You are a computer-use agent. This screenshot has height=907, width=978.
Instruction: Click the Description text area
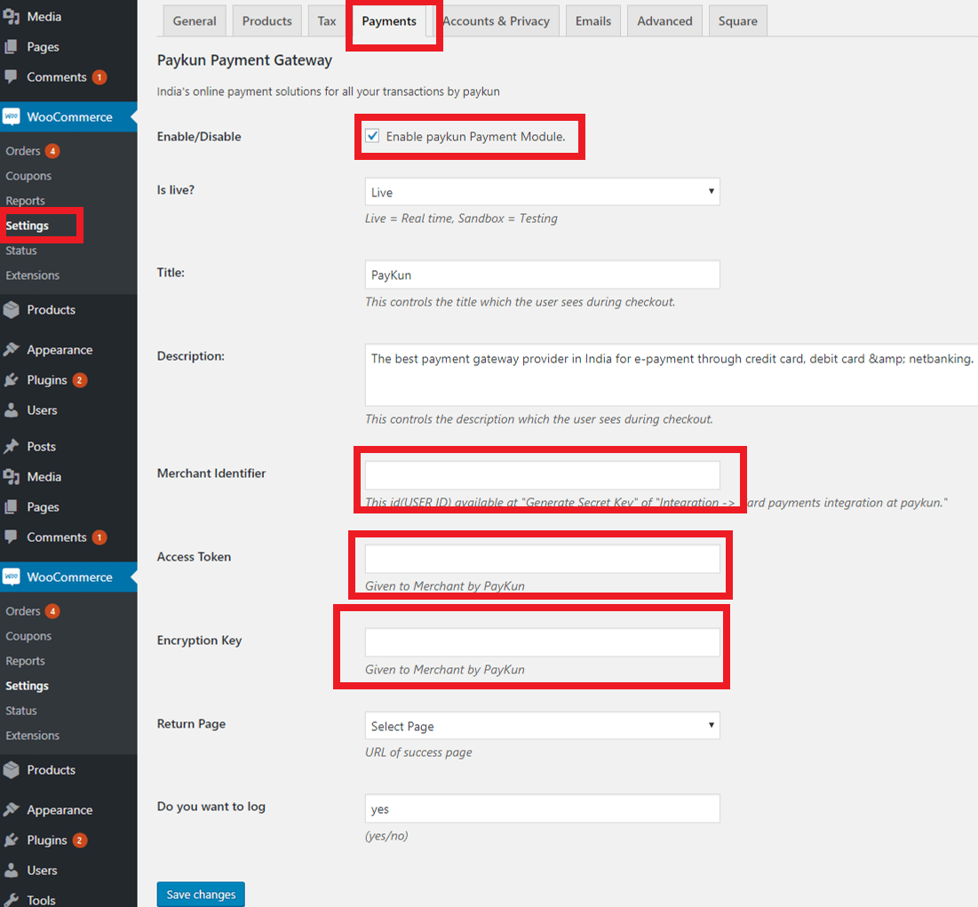[672, 375]
